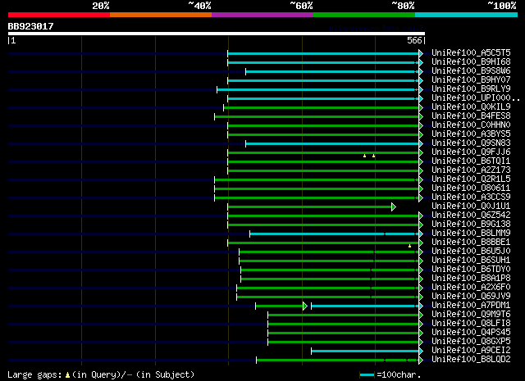Image resolution: width=525 pixels, height=381 pixels.
Task: Select the UniRef100_B9G138 label
Action: (x=471, y=225)
